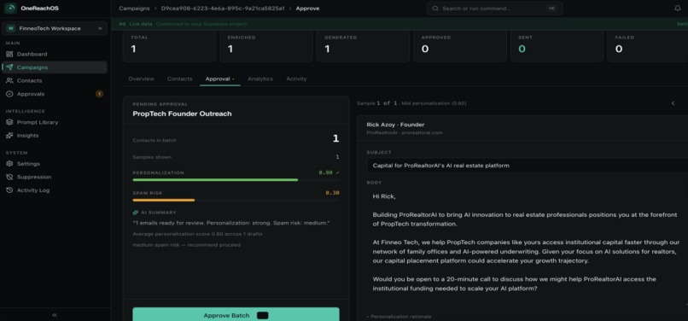The height and width of the screenshot is (321, 688).
Task: Click the Contacts in batch row
Action: click(236, 140)
